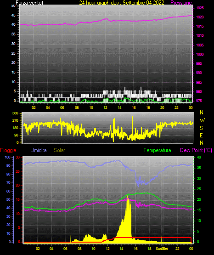
Task: Click the Pioggia legend label
Action: click(8, 150)
